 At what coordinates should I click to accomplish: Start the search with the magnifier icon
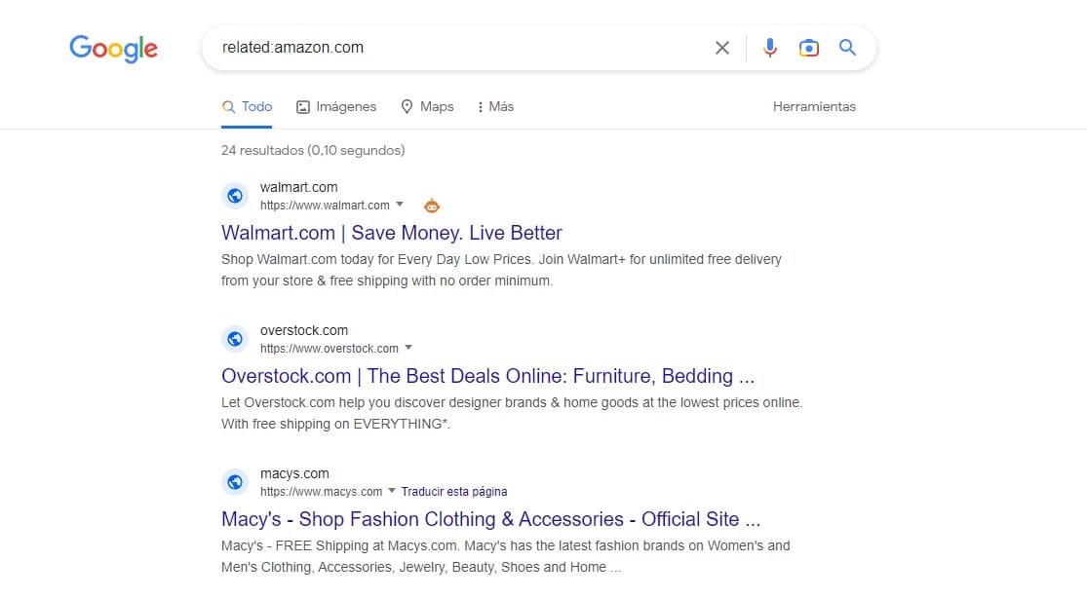847,47
